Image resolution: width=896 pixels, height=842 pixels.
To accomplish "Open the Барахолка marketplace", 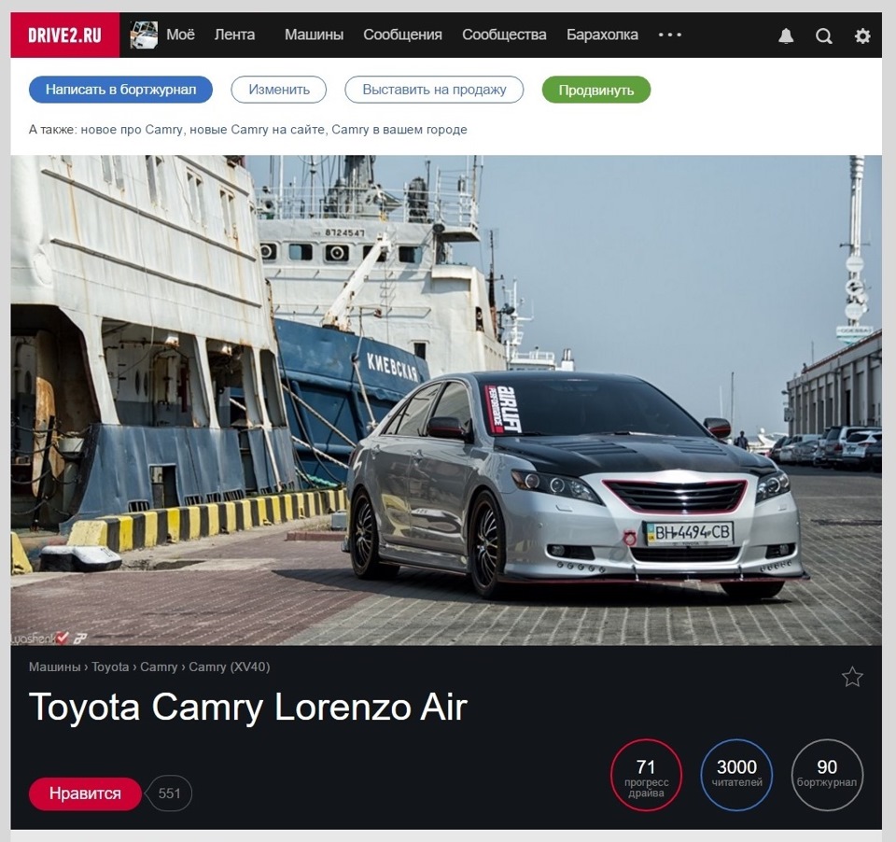I will click(602, 35).
